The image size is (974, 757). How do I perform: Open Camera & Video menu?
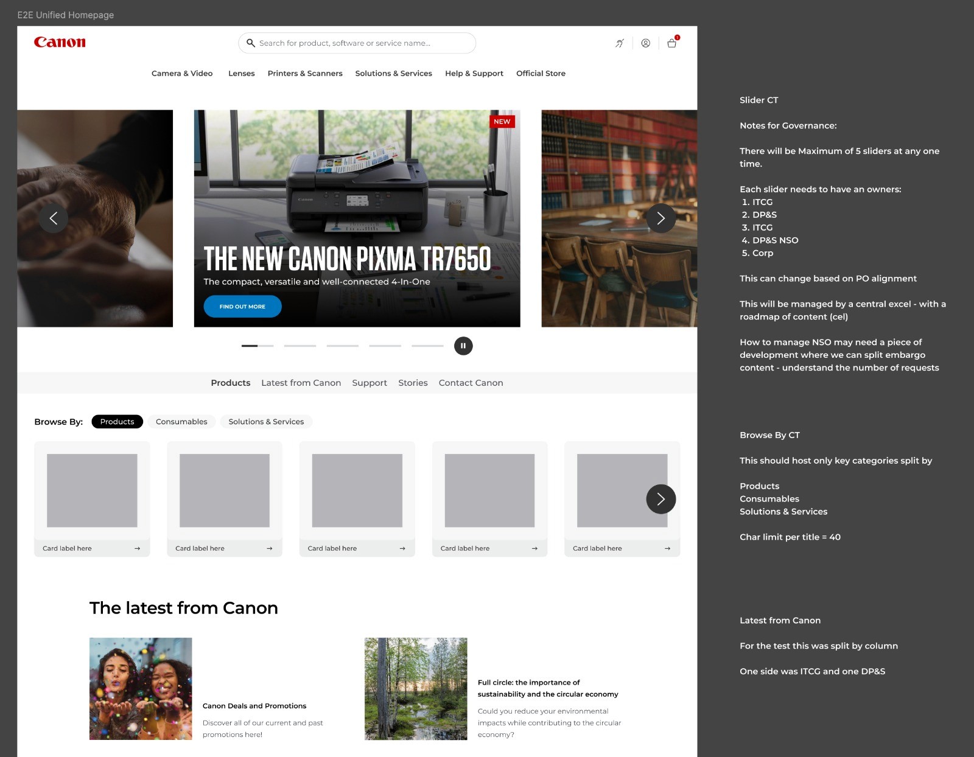[182, 73]
